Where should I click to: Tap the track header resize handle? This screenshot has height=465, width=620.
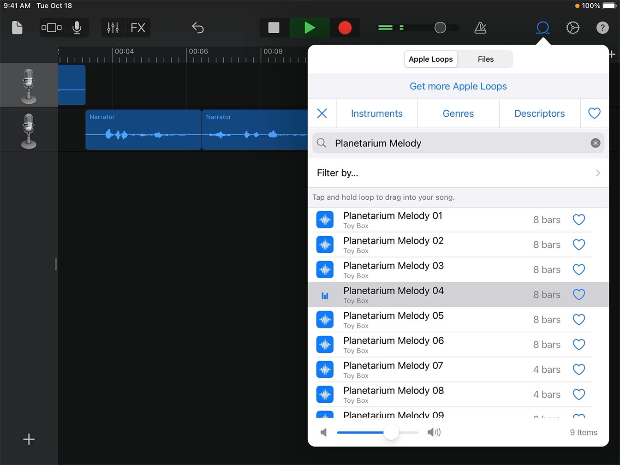click(56, 264)
